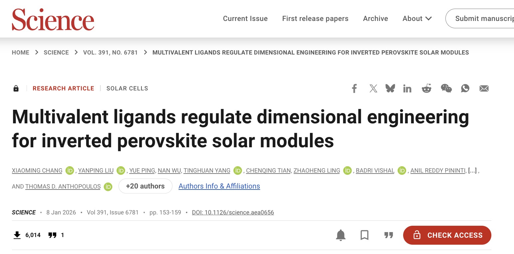Share article on LinkedIn
Screen dimensions: 514x254
407,88
